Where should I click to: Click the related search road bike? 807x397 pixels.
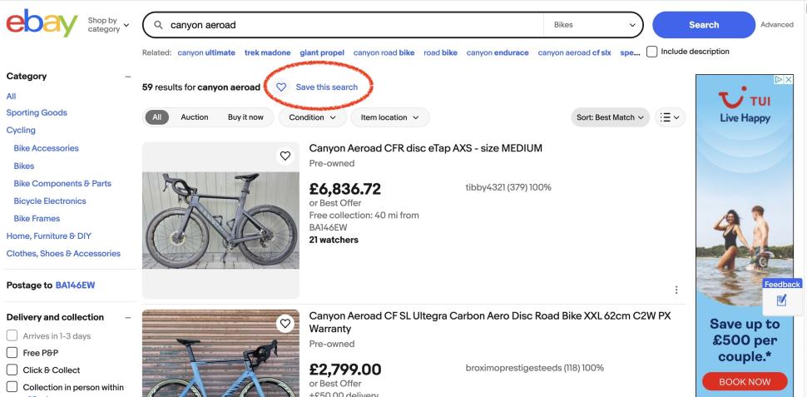[x=441, y=52]
